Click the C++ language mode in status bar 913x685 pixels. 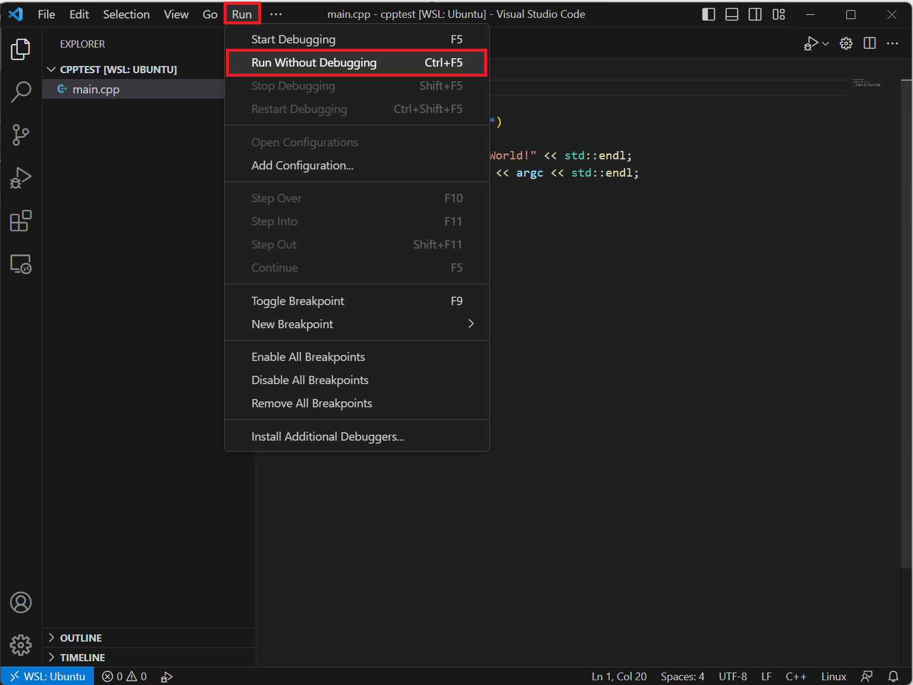click(x=796, y=677)
